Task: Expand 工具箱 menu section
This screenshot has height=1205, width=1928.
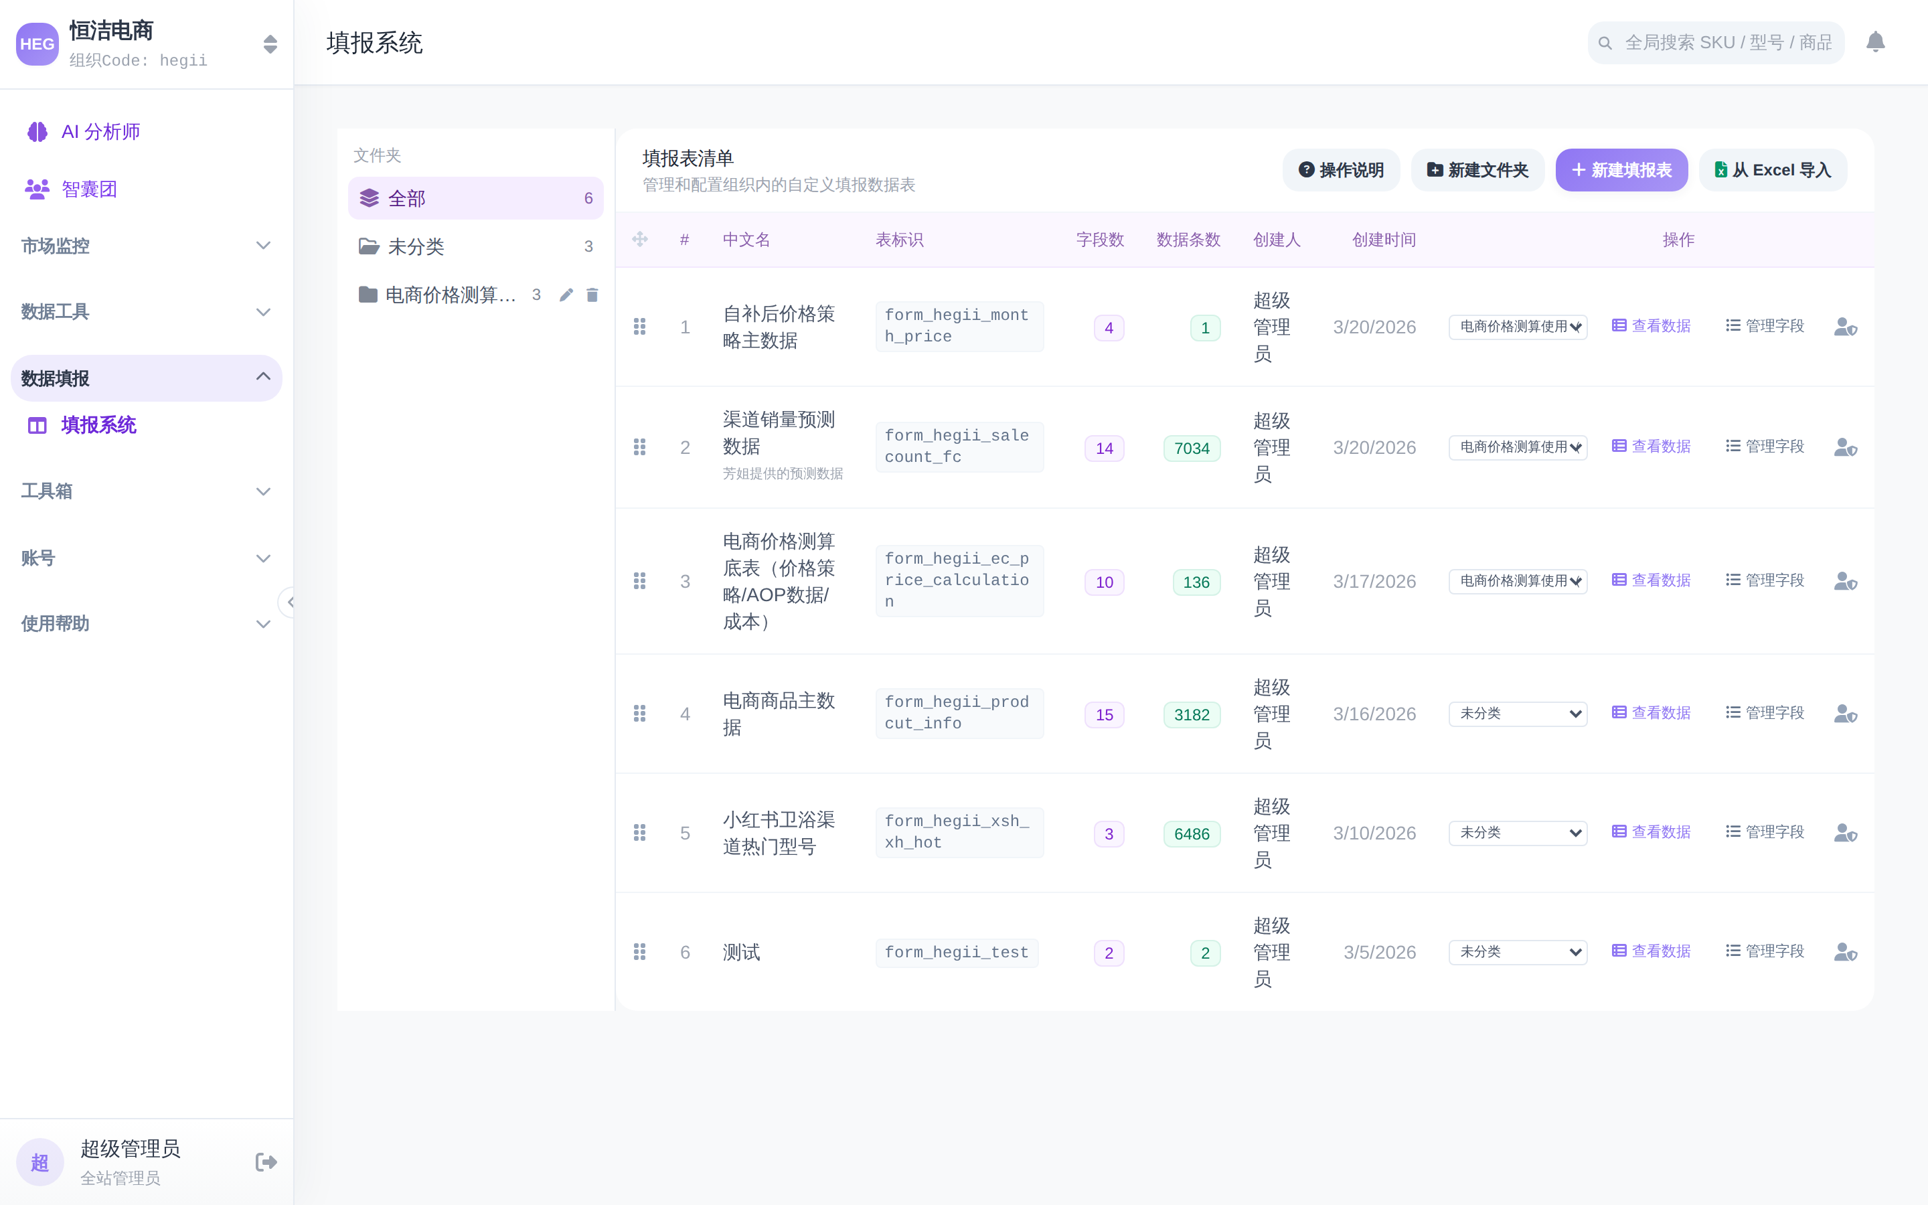Action: [x=147, y=491]
